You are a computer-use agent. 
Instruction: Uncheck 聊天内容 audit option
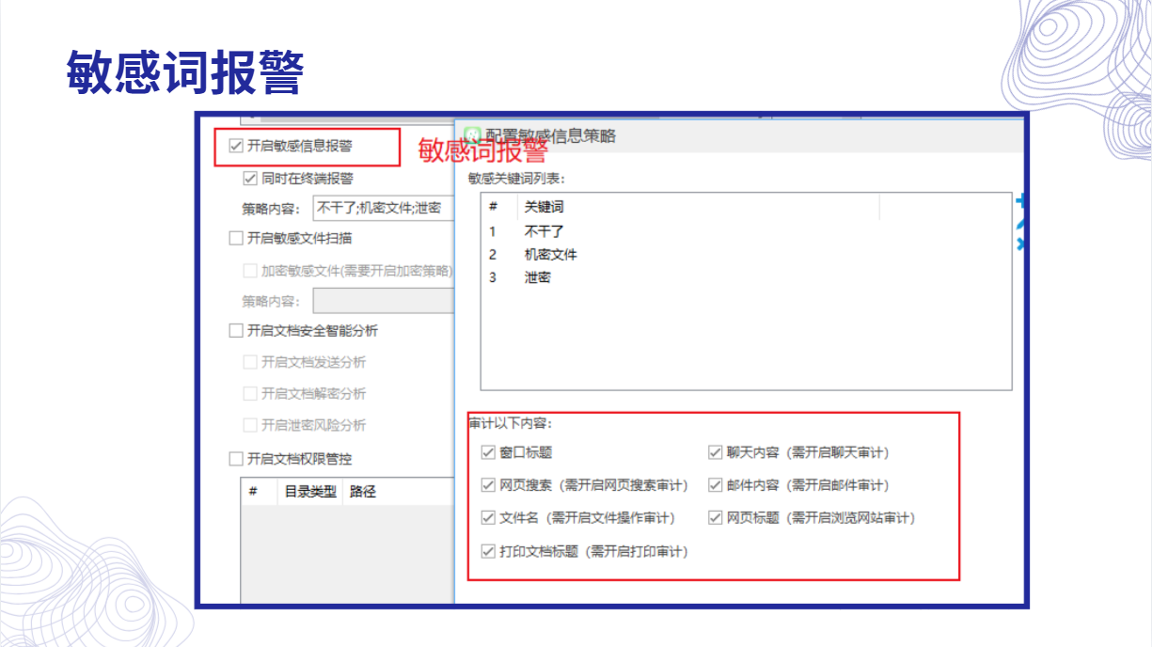pos(715,452)
